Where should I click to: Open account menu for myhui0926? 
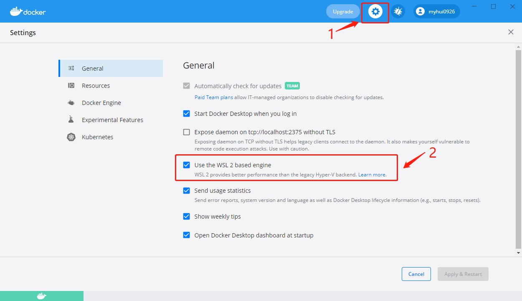tap(436, 12)
